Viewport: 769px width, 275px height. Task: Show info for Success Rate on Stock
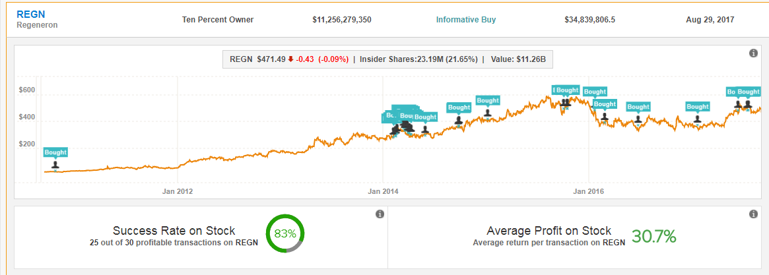[x=379, y=214]
